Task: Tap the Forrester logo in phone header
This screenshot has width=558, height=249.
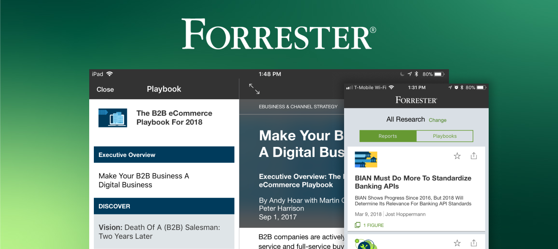Action: 416,100
